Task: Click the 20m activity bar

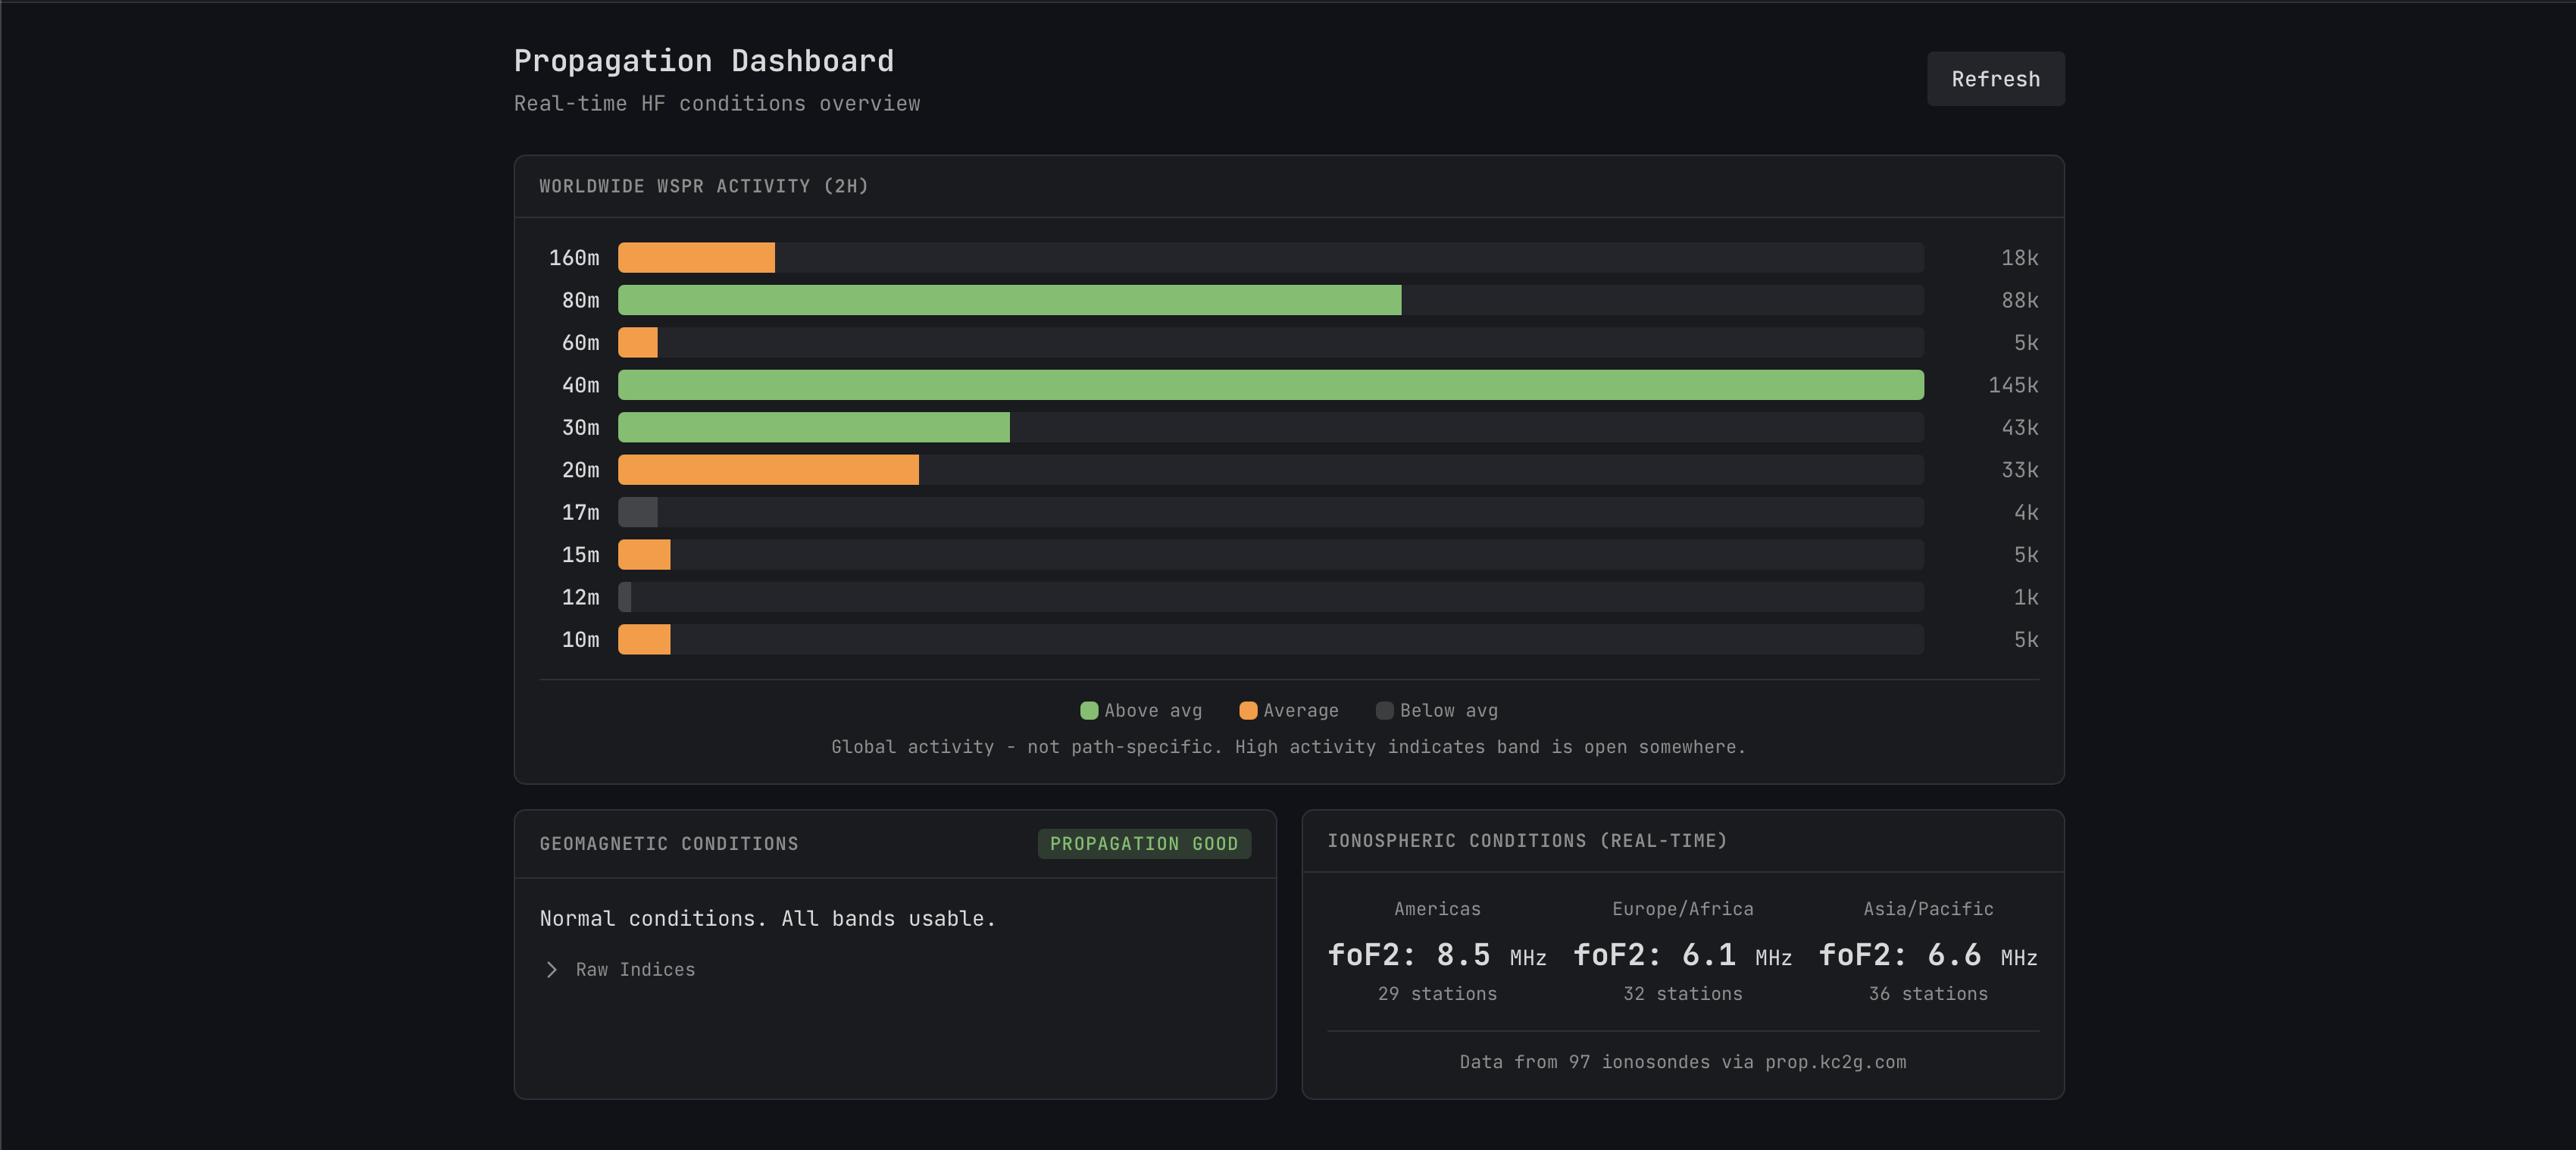Action: (768, 470)
